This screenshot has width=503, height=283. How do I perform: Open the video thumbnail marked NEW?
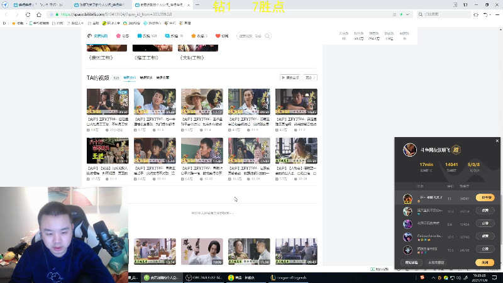(108, 101)
